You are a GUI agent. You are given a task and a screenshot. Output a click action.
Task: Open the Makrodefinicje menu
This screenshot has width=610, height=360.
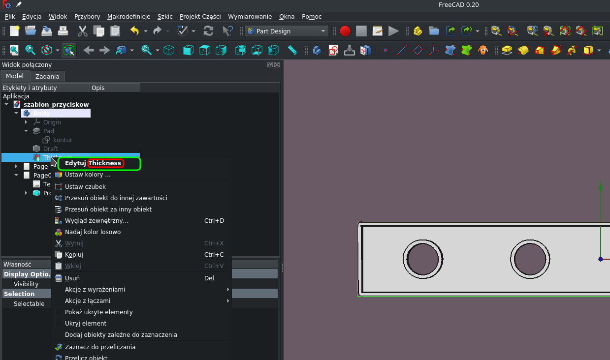coord(128,16)
